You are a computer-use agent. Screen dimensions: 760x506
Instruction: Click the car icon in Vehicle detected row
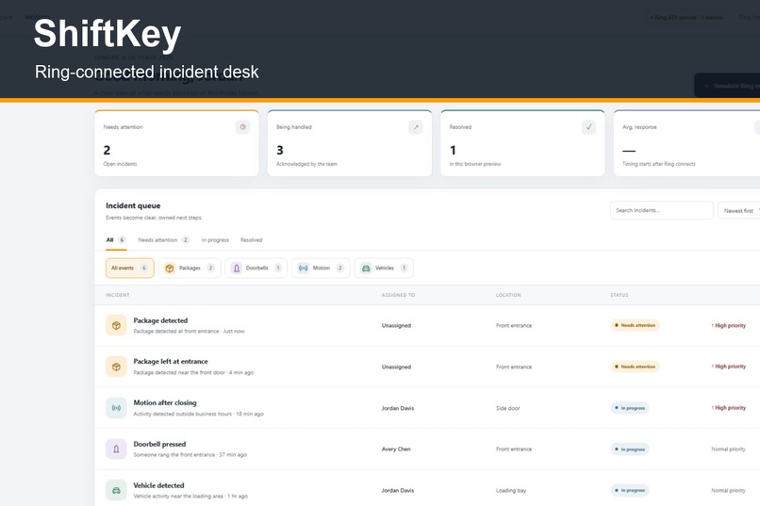116,490
